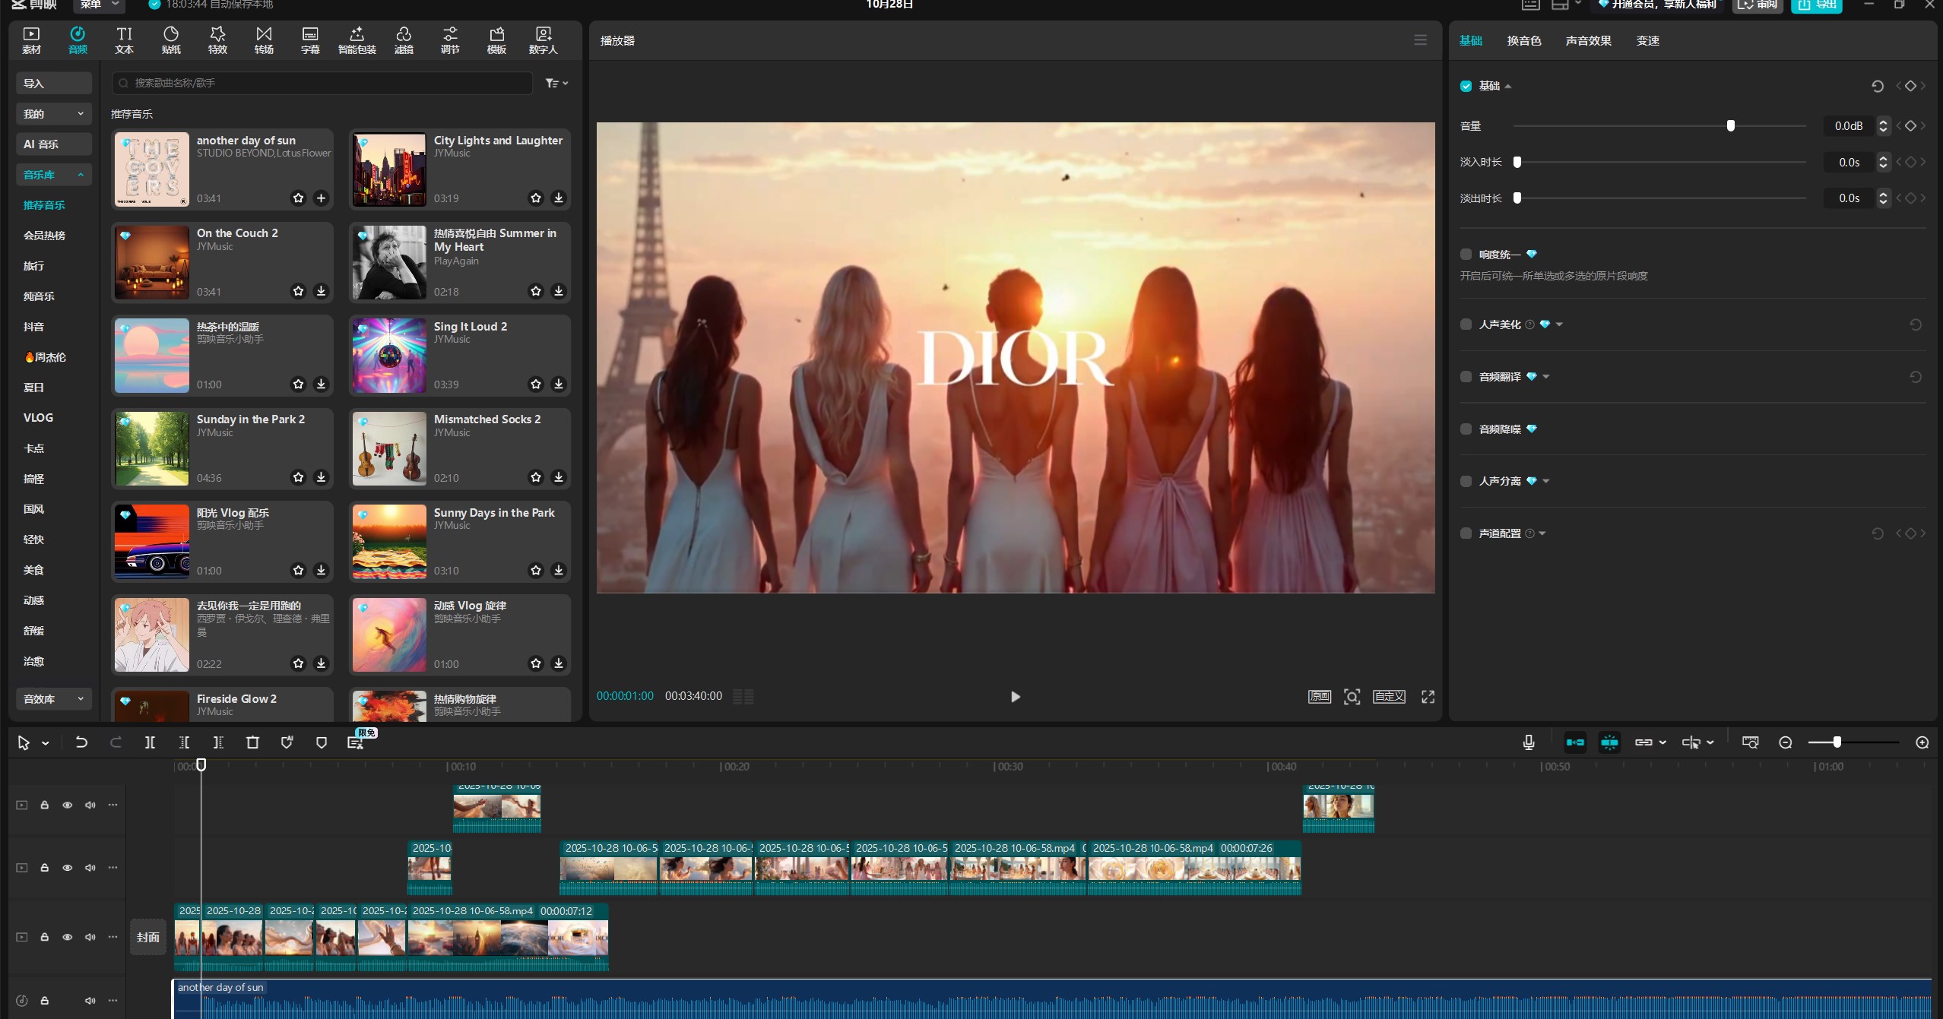Open the 转场 transitions panel icon

(264, 40)
